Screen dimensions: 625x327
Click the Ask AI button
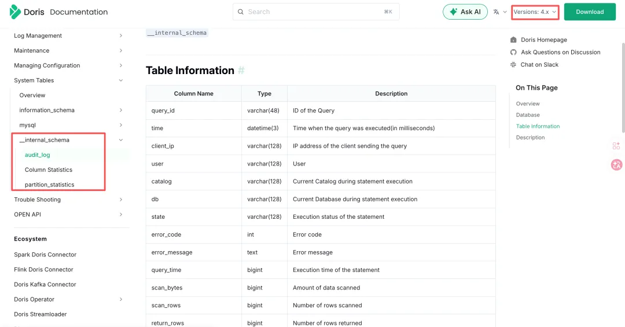pos(465,12)
